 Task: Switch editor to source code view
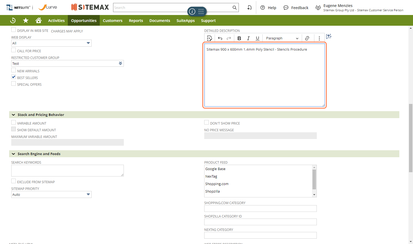coord(210,38)
